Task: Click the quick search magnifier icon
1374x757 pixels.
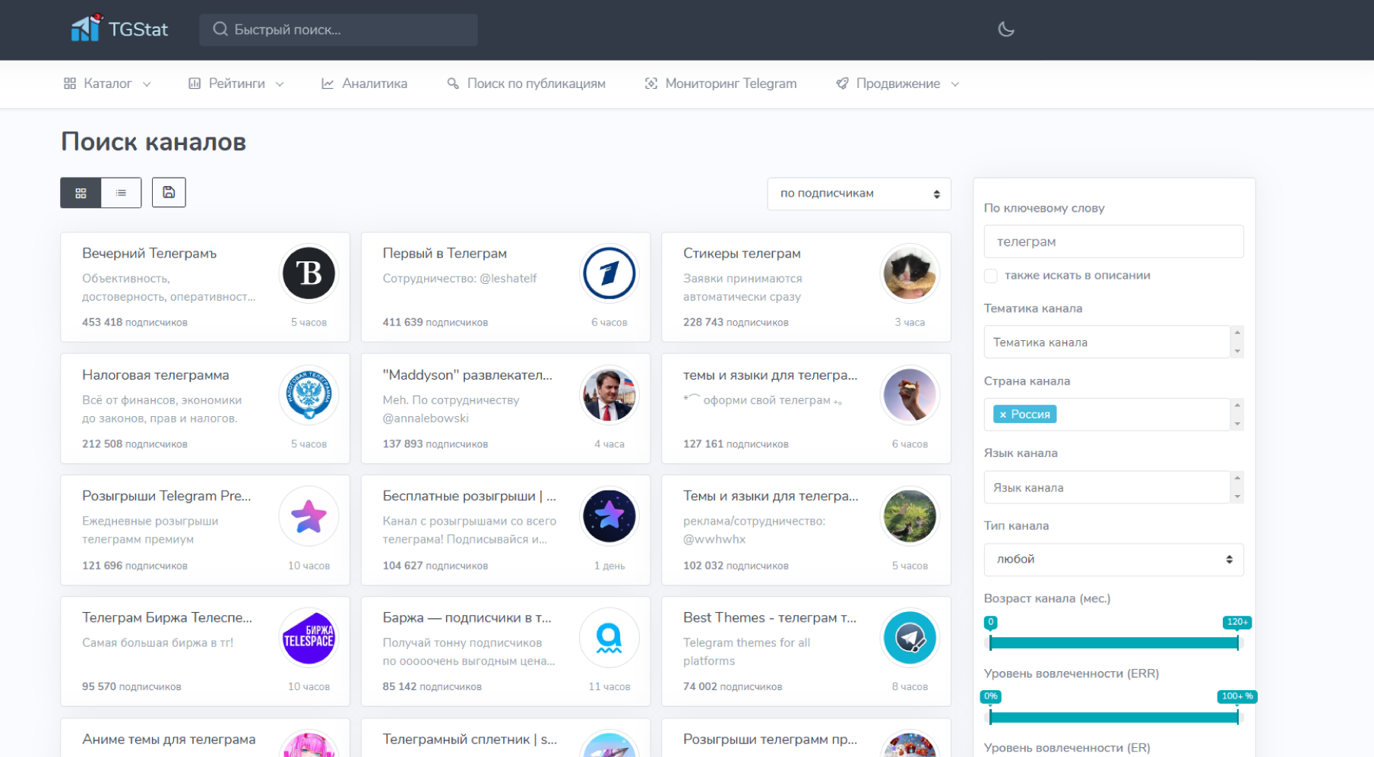Action: (x=220, y=30)
